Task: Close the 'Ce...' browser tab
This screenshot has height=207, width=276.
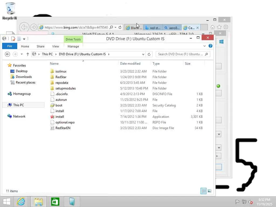Action: click(198, 28)
